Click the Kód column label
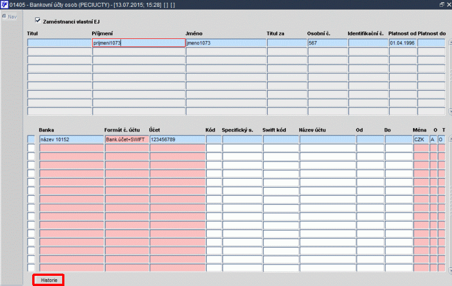This screenshot has width=452, height=286. point(210,130)
